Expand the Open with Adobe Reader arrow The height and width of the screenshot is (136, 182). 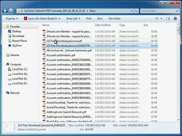59,19
